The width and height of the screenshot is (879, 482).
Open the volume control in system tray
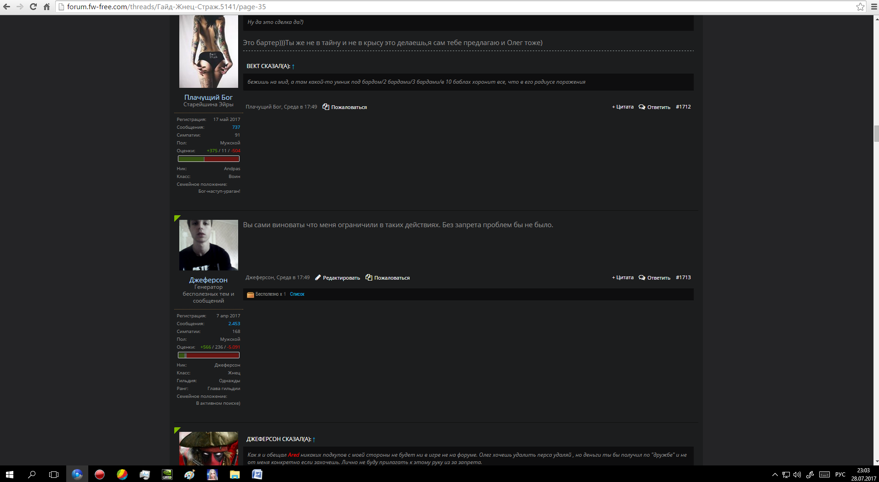[x=797, y=475]
